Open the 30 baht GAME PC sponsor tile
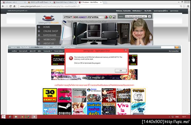Screen dimensions: 191x125 [x=50, y=95]
